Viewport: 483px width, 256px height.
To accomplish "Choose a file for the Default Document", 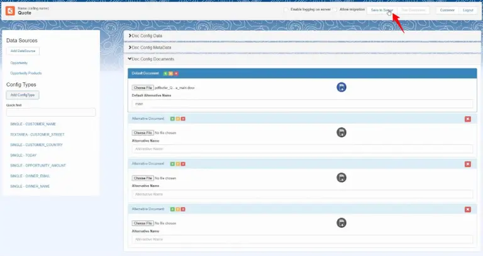I will coord(143,88).
